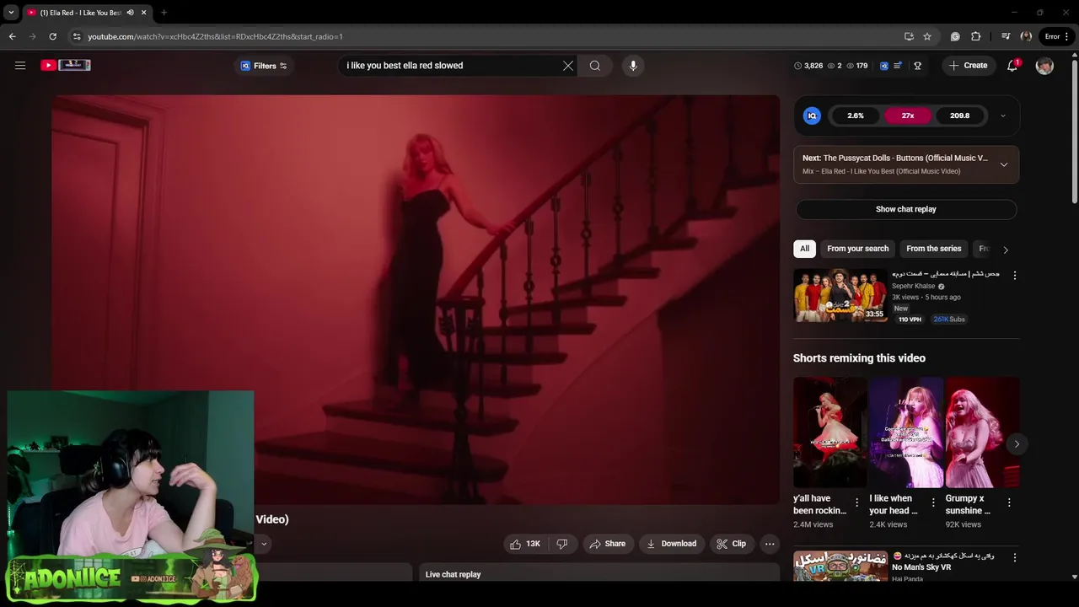The height and width of the screenshot is (607, 1079).
Task: Expand the Next Mix playlist panel
Action: click(1004, 164)
